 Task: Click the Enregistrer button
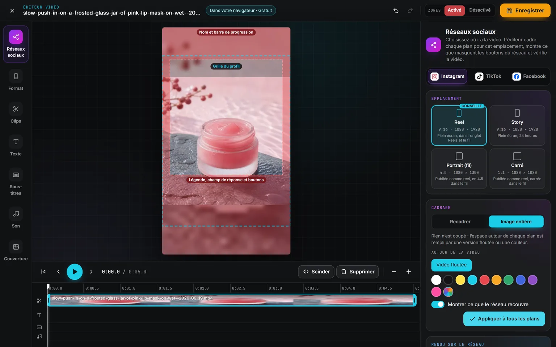pos(525,10)
